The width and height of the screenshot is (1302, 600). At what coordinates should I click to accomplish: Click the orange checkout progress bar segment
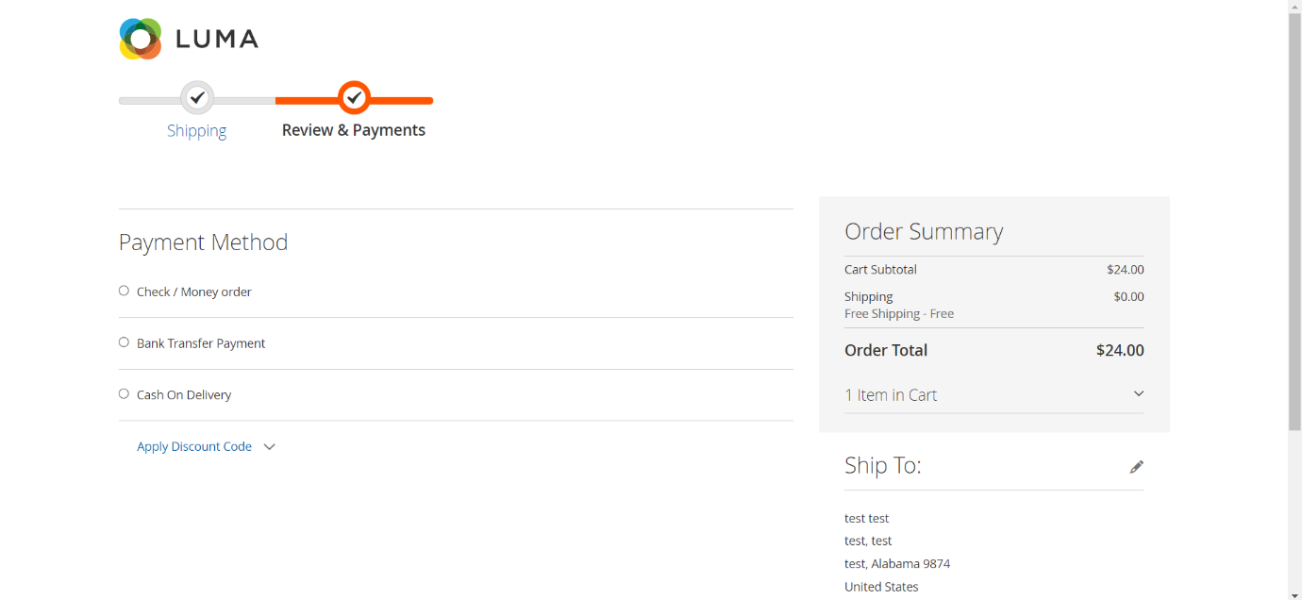point(406,100)
